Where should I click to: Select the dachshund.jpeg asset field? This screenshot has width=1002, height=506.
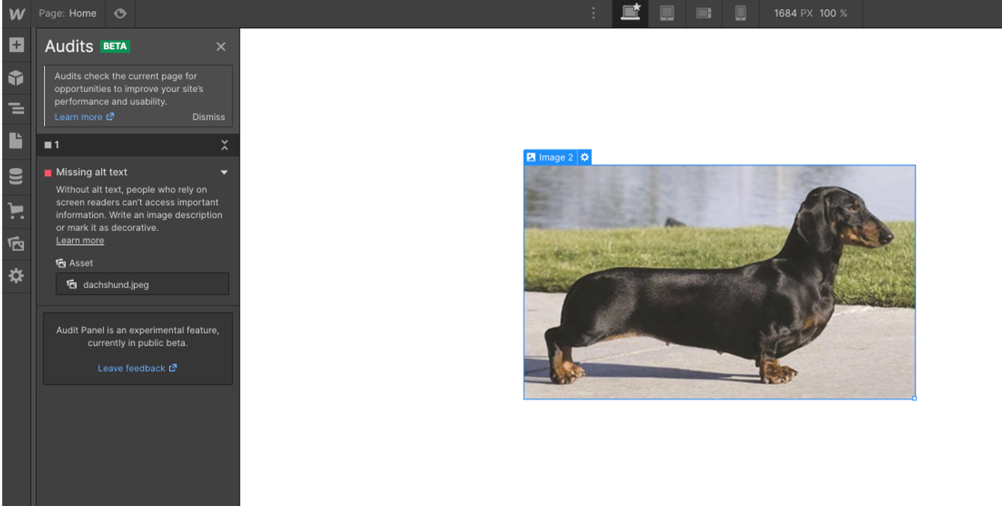pos(142,284)
